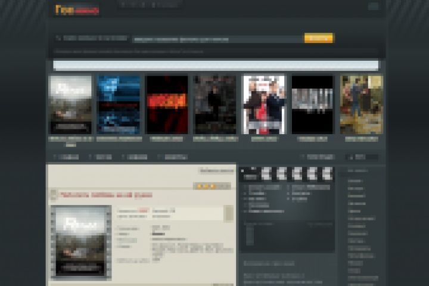Screen dimensions: 429x286
Task: Click the orange and red site logo
Action: click(x=77, y=10)
